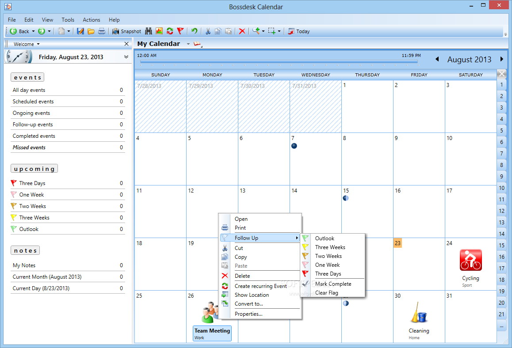
Task: Open the File menu
Action: (12, 20)
